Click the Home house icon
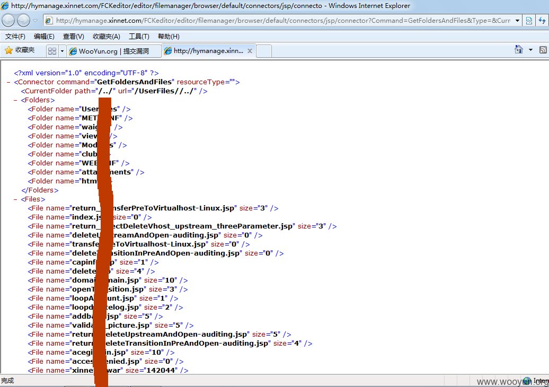The height and width of the screenshot is (387, 549). (x=519, y=50)
